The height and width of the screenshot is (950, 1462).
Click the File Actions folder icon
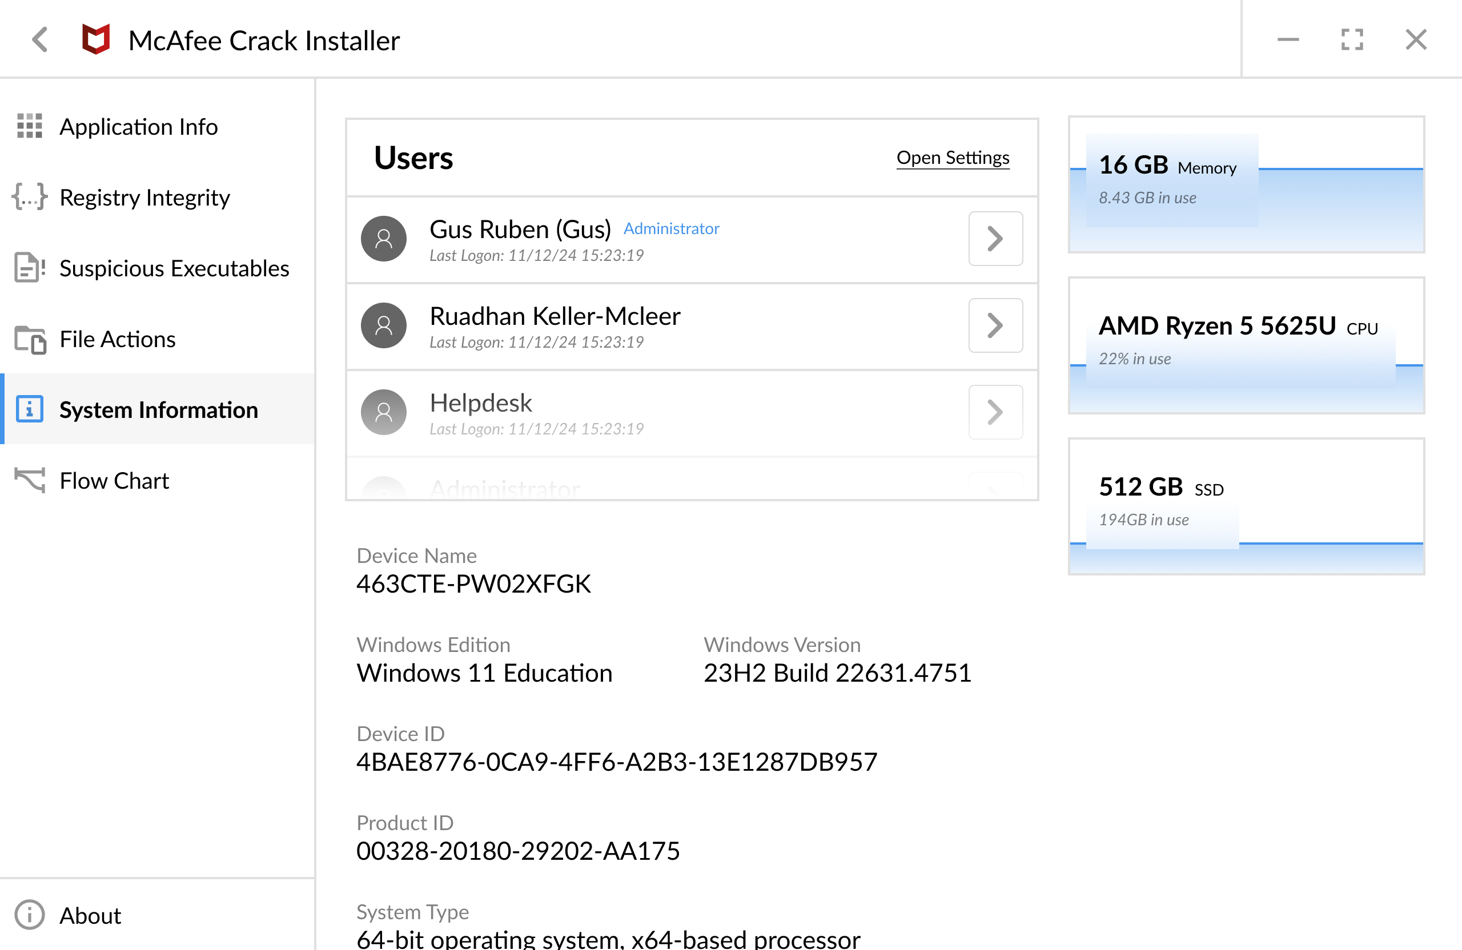pyautogui.click(x=30, y=340)
